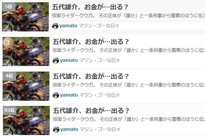Click yamato avatar in the 93位 entry
Viewport: 205px width, 137px height.
click(56, 130)
